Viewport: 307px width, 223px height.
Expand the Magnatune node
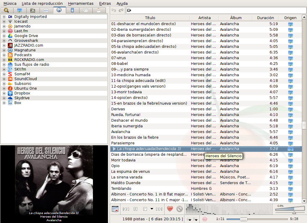pyautogui.click(x=4, y=50)
